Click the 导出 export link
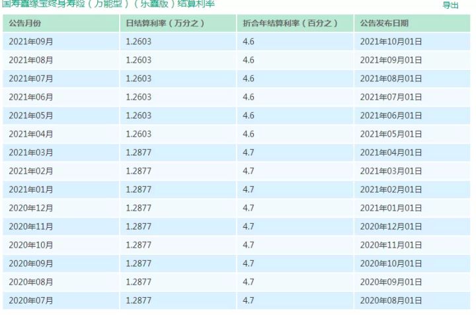 (450, 5)
